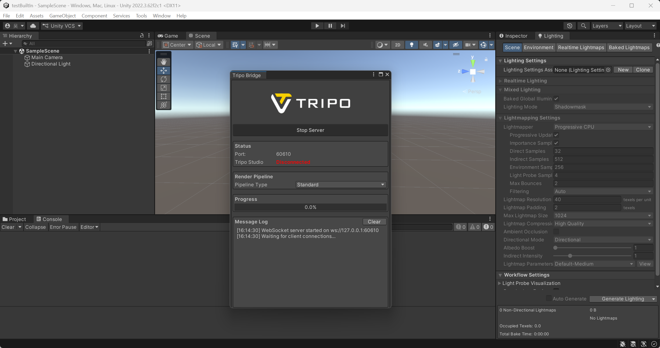Open the Lighting Mode Shadowmask dropdown

[x=603, y=107]
